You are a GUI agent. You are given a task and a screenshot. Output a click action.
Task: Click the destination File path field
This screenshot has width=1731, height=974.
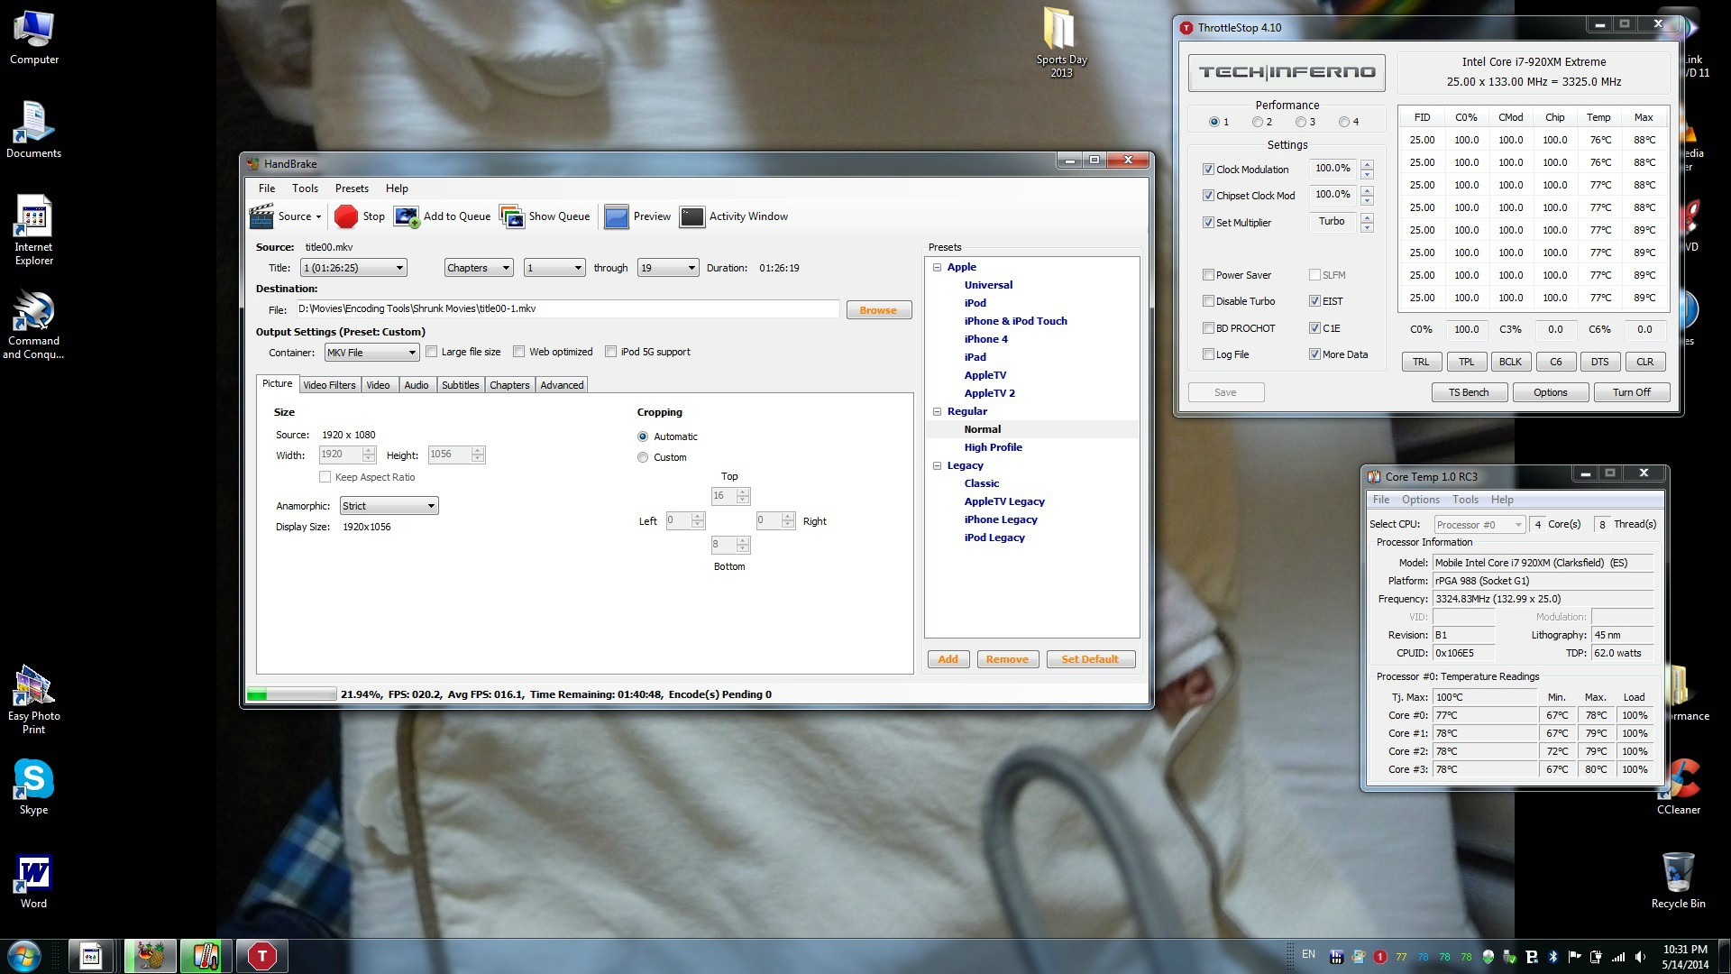568,308
